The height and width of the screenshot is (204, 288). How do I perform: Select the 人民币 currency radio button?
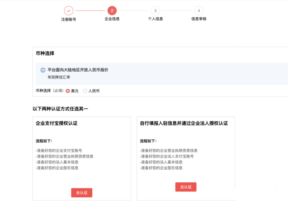pyautogui.click(x=85, y=91)
